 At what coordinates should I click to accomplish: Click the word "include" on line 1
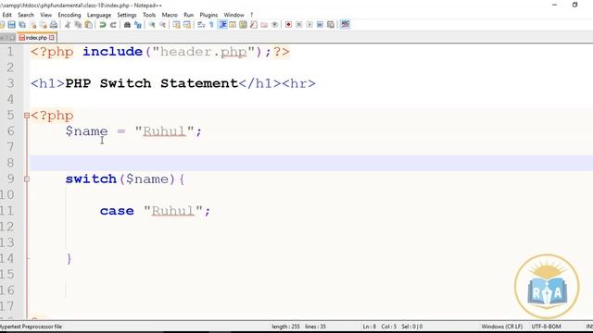tap(112, 52)
